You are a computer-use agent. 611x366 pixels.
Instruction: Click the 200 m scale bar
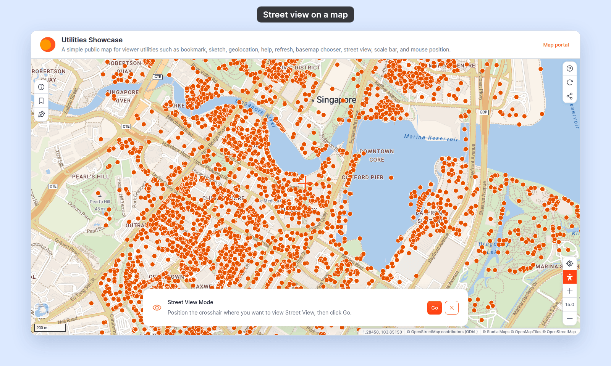tap(50, 327)
